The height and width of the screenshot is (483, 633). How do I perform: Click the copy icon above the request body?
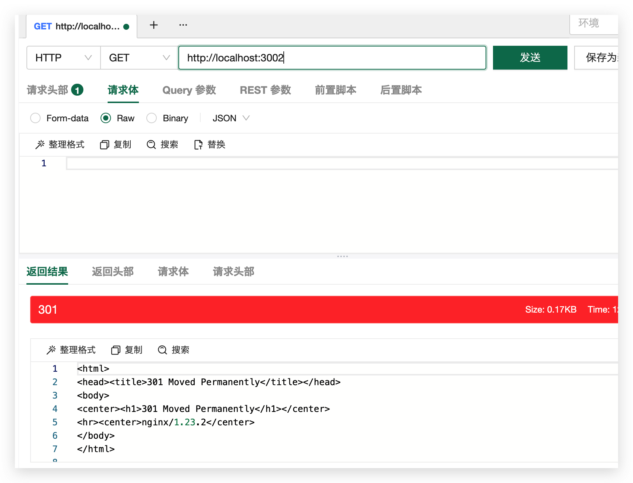click(x=104, y=144)
